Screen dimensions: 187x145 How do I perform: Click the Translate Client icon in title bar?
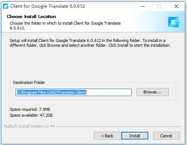tap(6, 6)
